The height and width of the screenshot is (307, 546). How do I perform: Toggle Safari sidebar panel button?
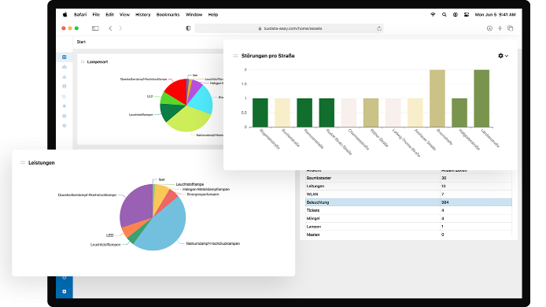click(x=95, y=28)
